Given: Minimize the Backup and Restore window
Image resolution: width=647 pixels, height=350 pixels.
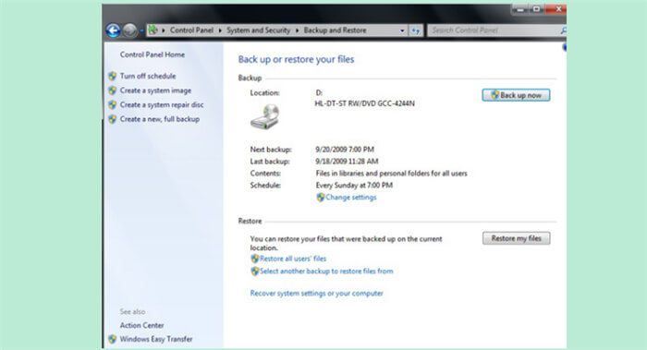Looking at the screenshot, I should 519,9.
